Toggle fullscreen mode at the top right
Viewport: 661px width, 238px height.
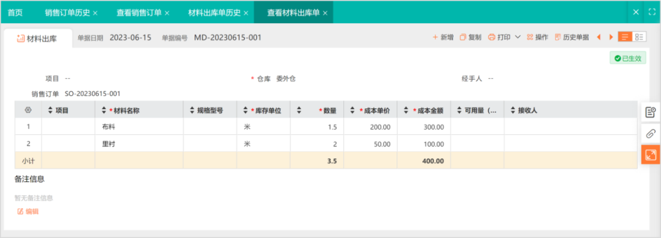tap(652, 12)
